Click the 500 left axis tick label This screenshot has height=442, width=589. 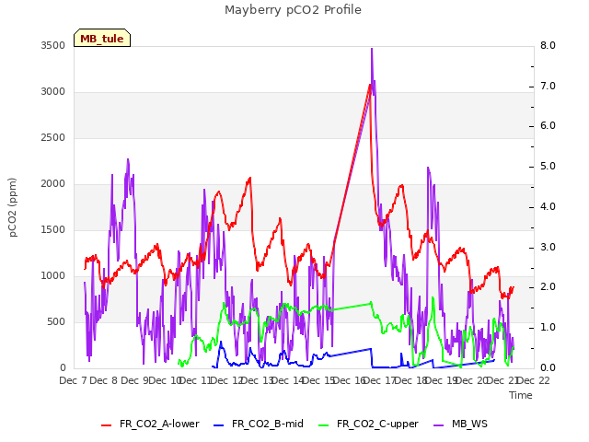point(56,321)
